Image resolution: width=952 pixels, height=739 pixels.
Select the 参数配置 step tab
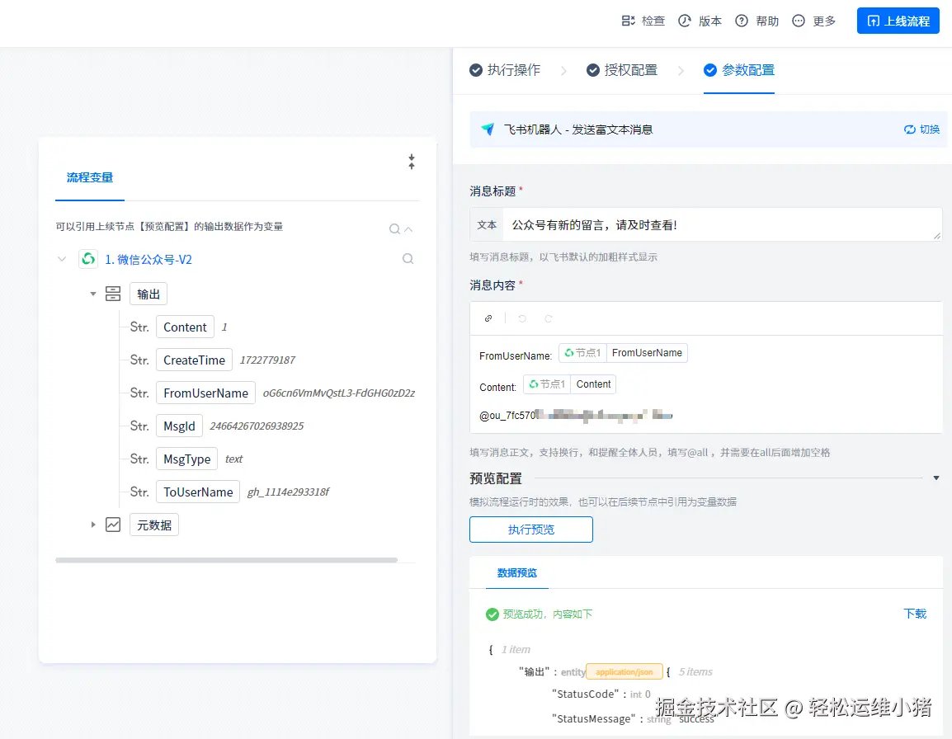(739, 70)
